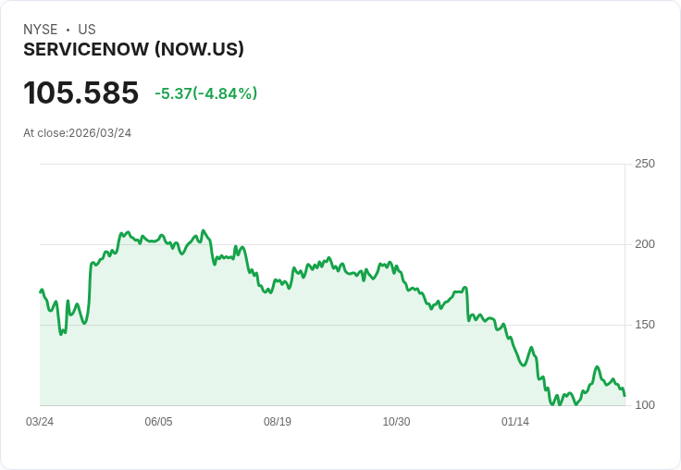Select the 10/30 date axis label
Image resolution: width=681 pixels, height=470 pixels.
[x=396, y=422]
